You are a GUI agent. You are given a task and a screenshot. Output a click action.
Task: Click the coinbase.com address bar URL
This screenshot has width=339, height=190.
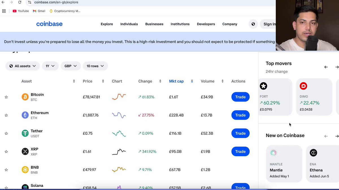(56, 2)
